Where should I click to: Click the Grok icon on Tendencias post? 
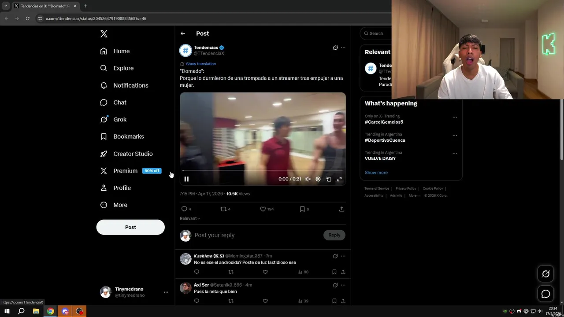point(335,48)
